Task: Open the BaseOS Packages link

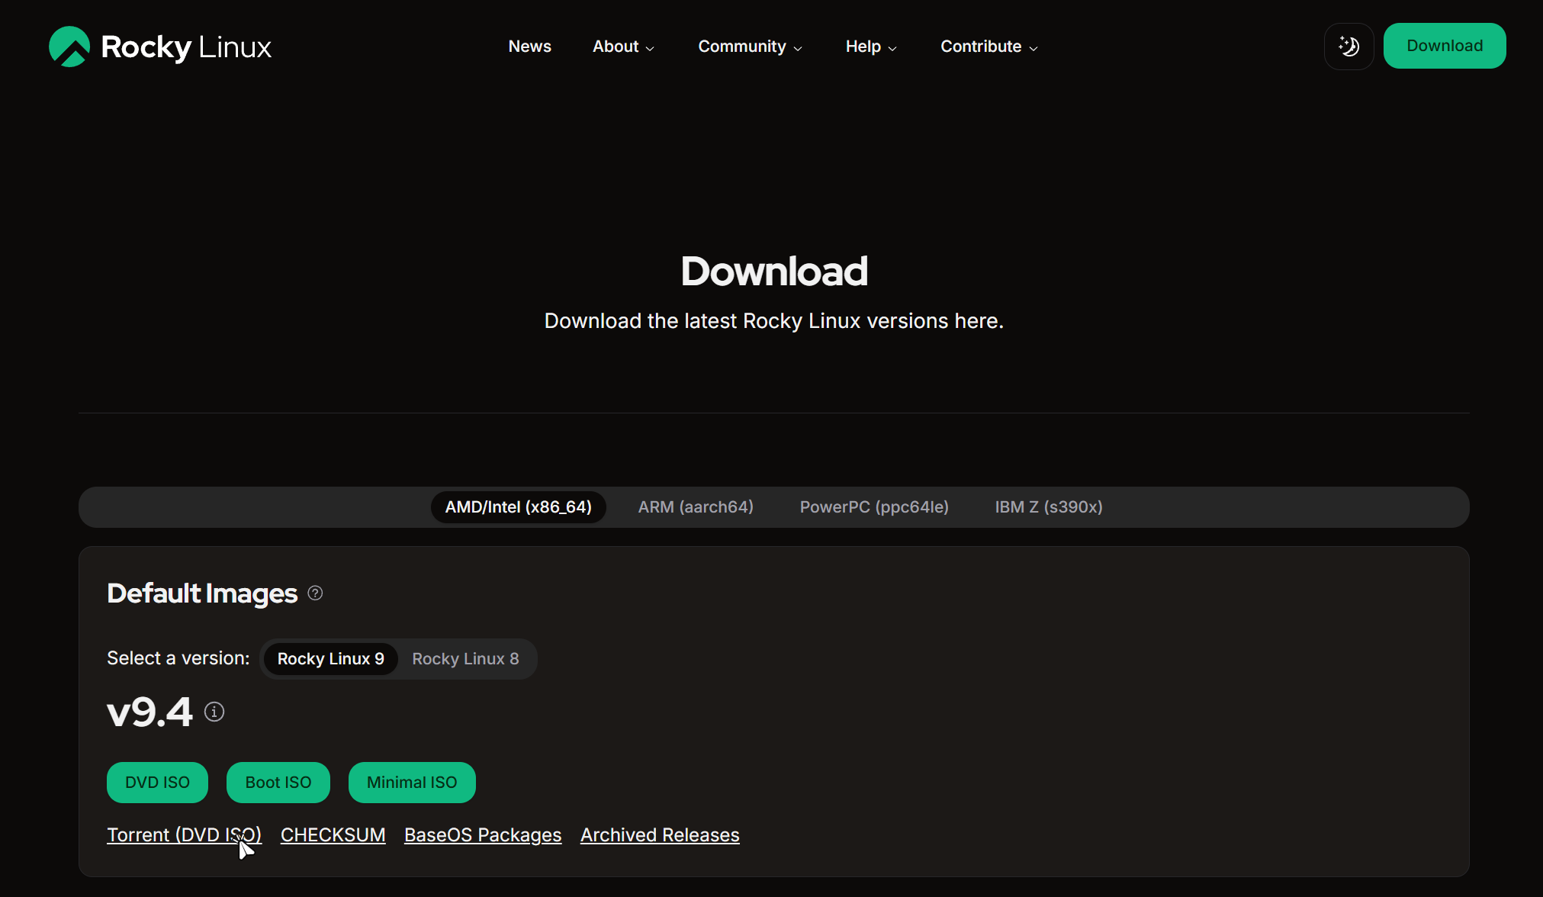Action: click(x=483, y=835)
